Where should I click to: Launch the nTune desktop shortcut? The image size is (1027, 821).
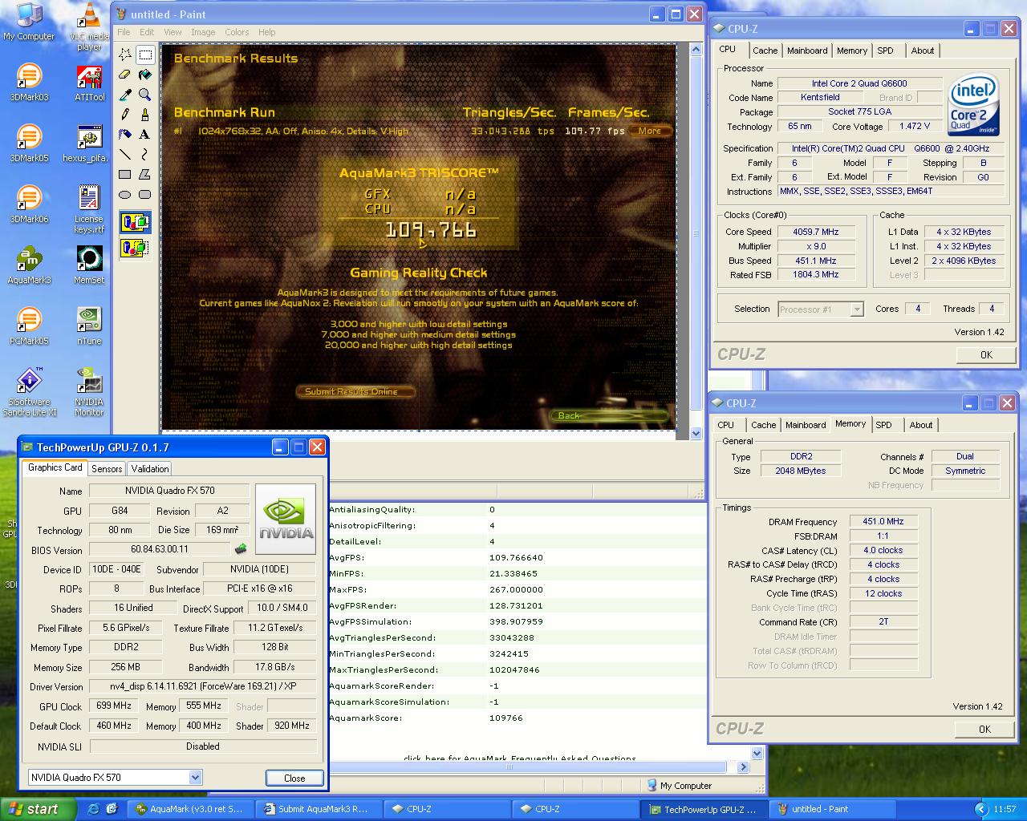tap(89, 326)
